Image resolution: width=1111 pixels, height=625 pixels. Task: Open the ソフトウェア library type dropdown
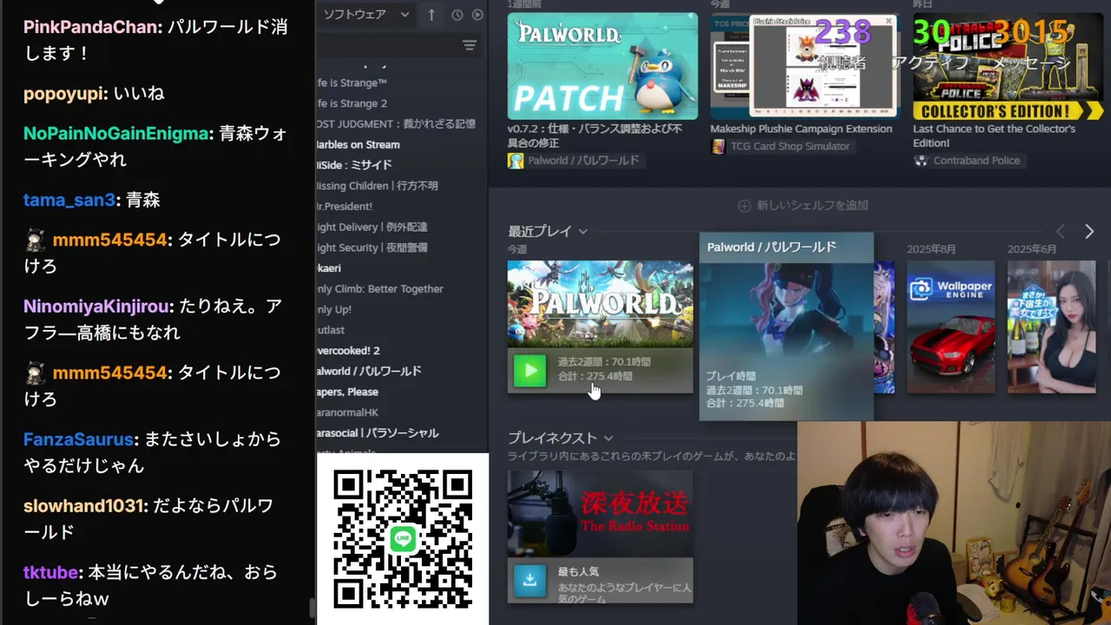[x=365, y=15]
